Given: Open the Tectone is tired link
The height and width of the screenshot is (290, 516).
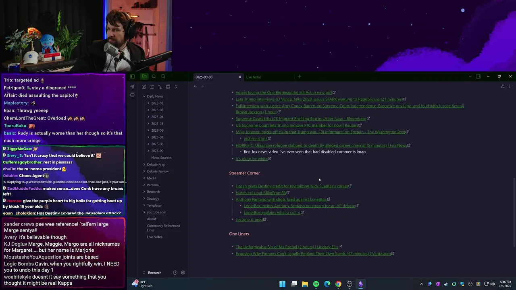Looking at the screenshot, I should pyautogui.click(x=249, y=220).
